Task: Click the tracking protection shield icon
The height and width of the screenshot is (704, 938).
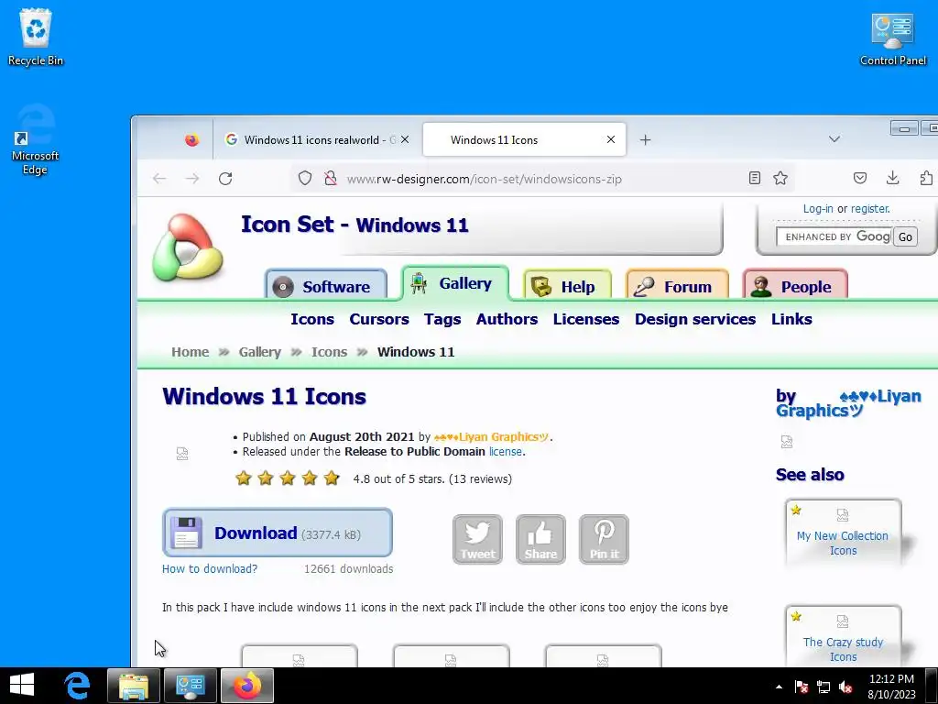Action: click(x=305, y=179)
